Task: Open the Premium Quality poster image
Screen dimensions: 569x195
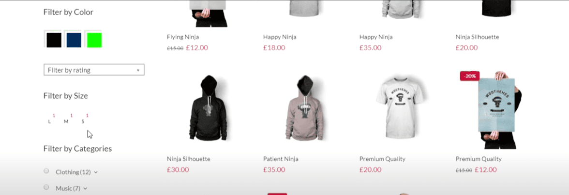Action: click(x=498, y=110)
